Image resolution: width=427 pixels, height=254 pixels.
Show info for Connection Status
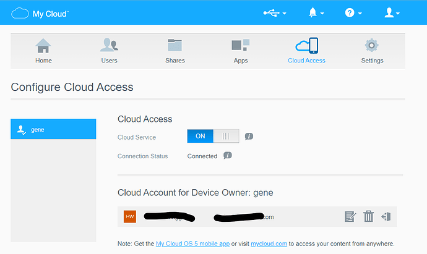[x=228, y=155]
